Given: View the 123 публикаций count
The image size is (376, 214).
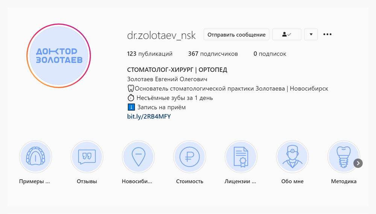Looking at the screenshot, I should click(x=150, y=54).
